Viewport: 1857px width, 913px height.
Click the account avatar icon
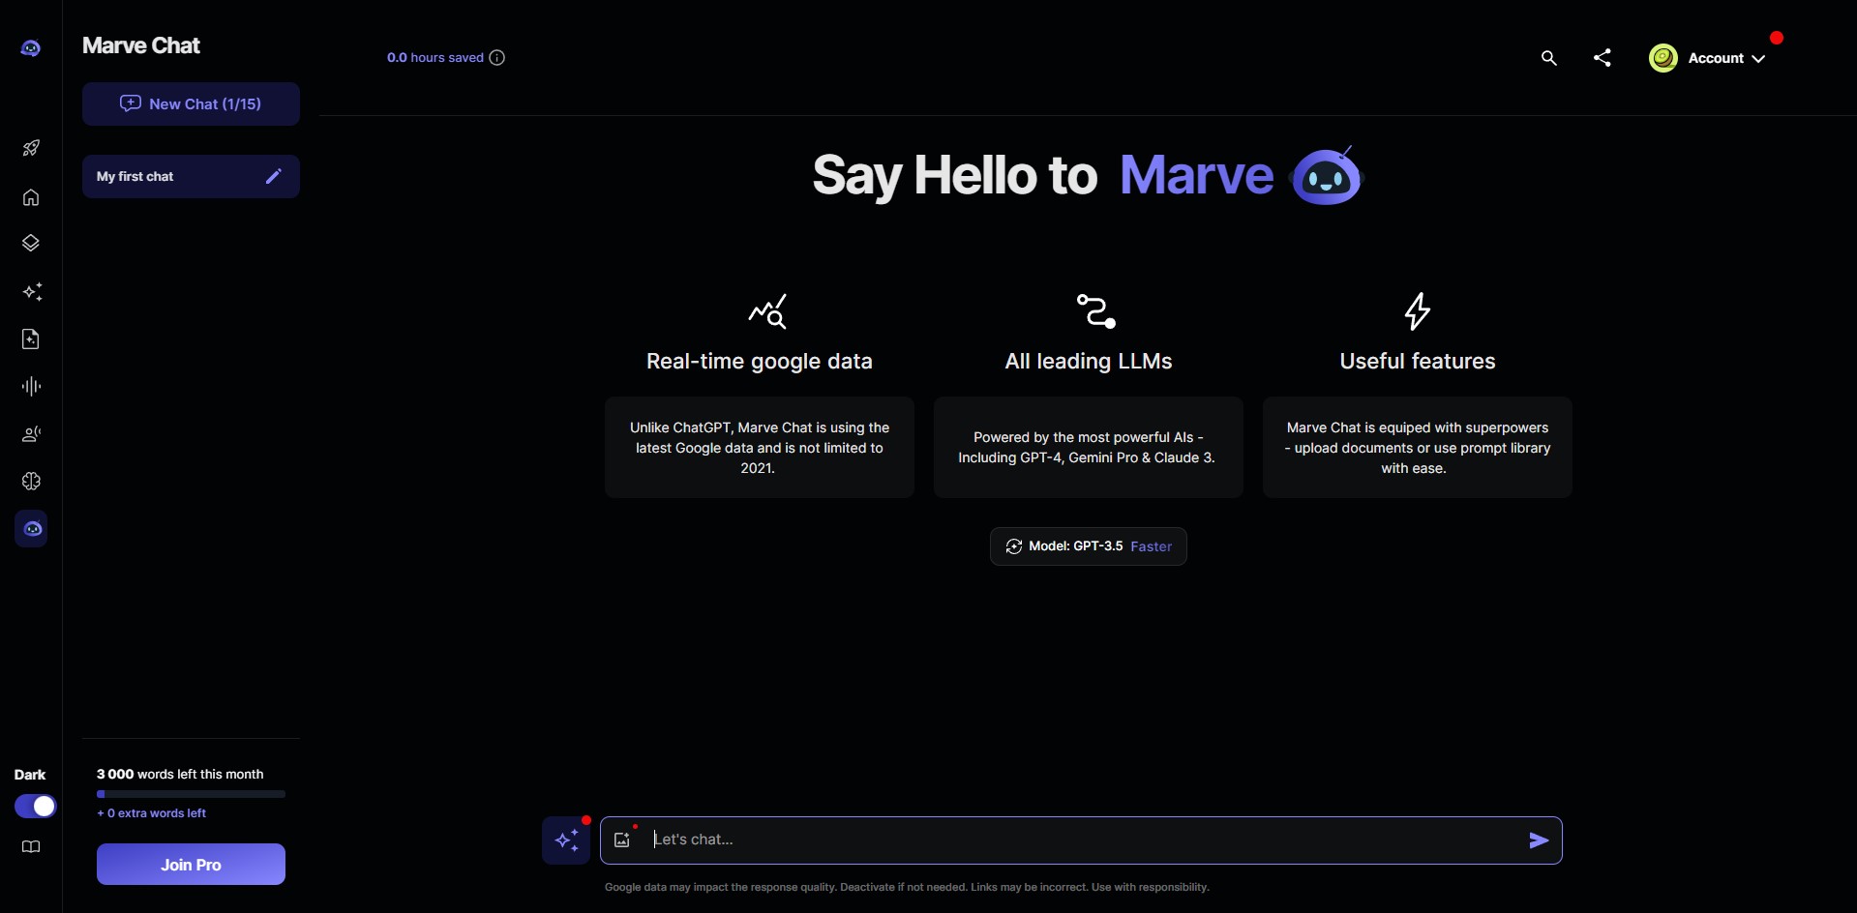coord(1663,58)
